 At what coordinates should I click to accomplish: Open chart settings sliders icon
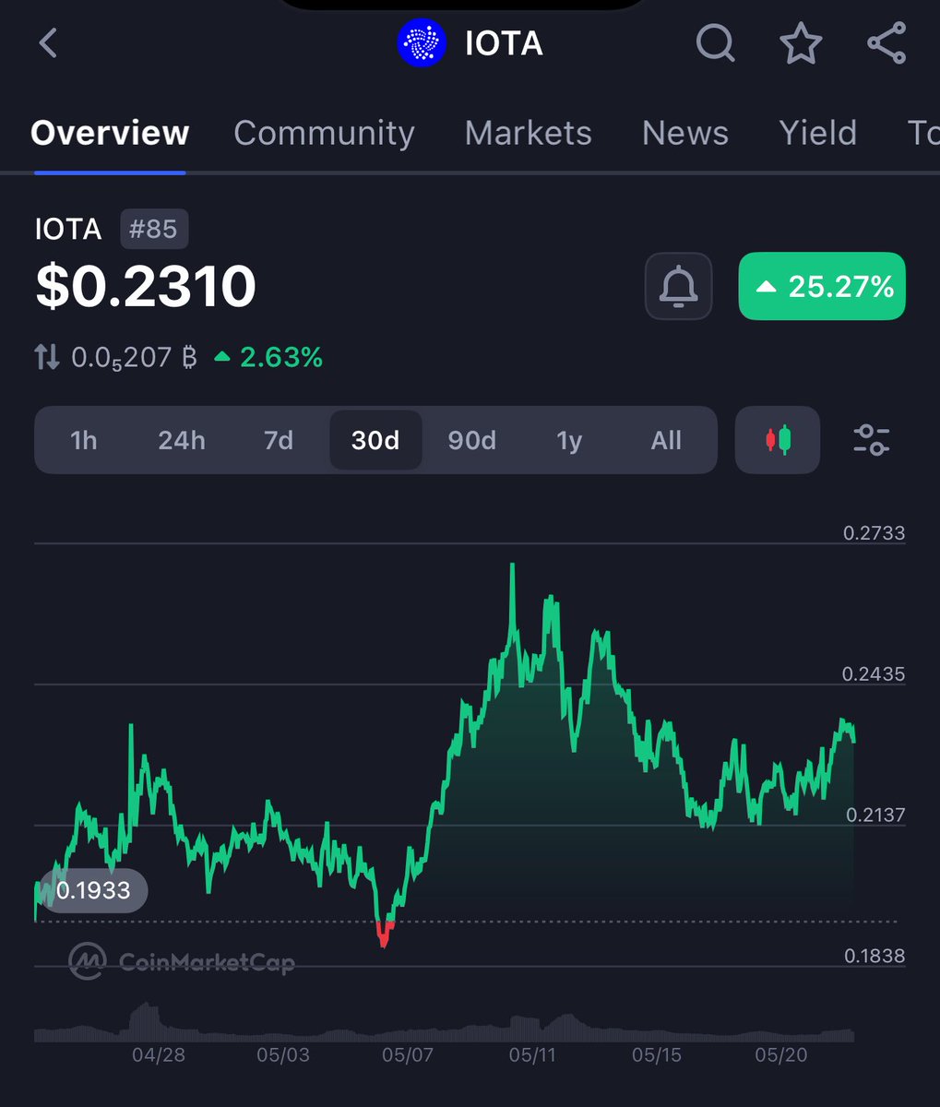click(871, 439)
